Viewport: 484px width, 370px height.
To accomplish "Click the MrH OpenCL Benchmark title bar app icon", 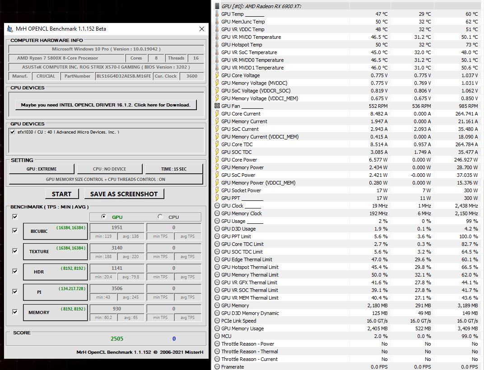I will coord(10,29).
